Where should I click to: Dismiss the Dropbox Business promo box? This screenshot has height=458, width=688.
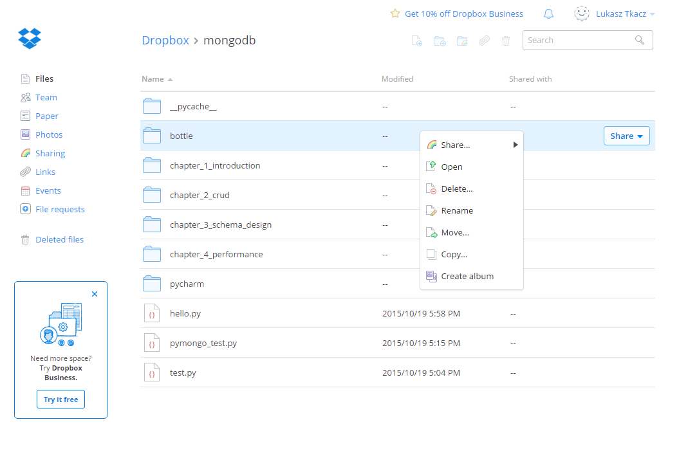[x=95, y=294]
